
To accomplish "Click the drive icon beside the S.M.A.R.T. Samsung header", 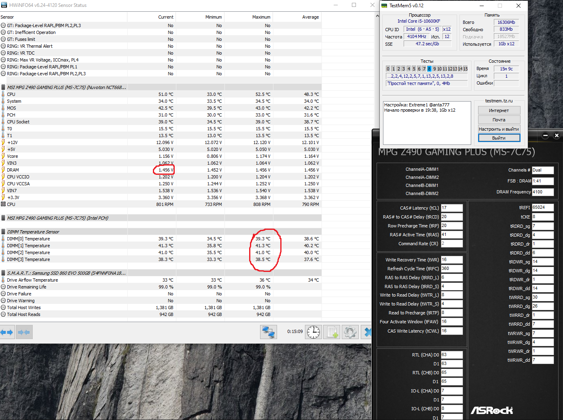I will click(x=3, y=273).
